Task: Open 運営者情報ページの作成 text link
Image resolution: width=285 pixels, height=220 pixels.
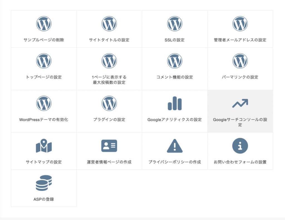Action: pos(109,162)
